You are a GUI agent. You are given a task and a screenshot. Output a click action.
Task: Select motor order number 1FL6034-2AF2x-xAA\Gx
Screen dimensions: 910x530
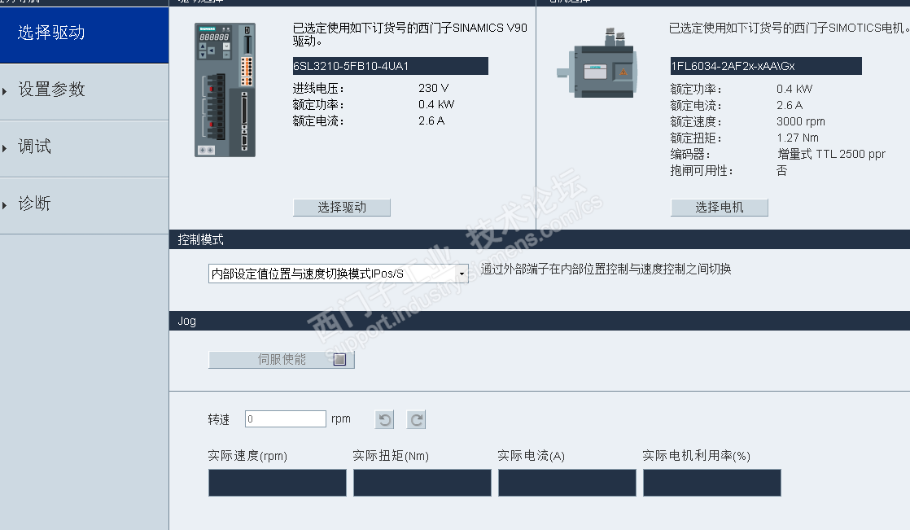(766, 66)
